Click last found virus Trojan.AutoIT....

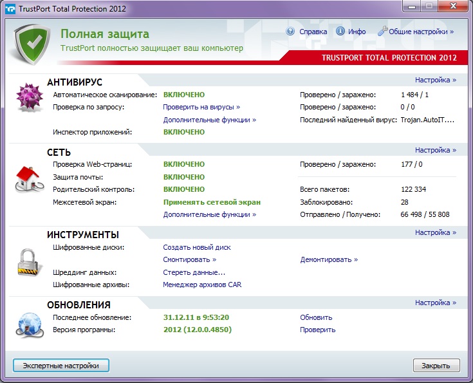[x=427, y=120]
